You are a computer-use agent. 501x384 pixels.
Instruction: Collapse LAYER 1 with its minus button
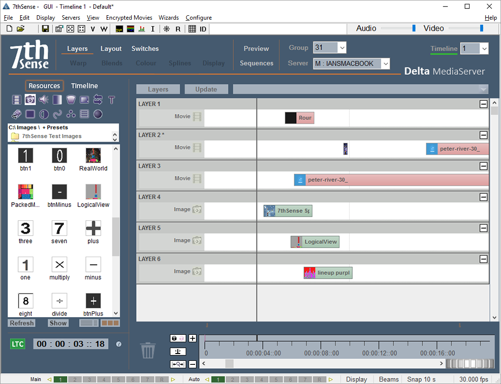(x=483, y=104)
